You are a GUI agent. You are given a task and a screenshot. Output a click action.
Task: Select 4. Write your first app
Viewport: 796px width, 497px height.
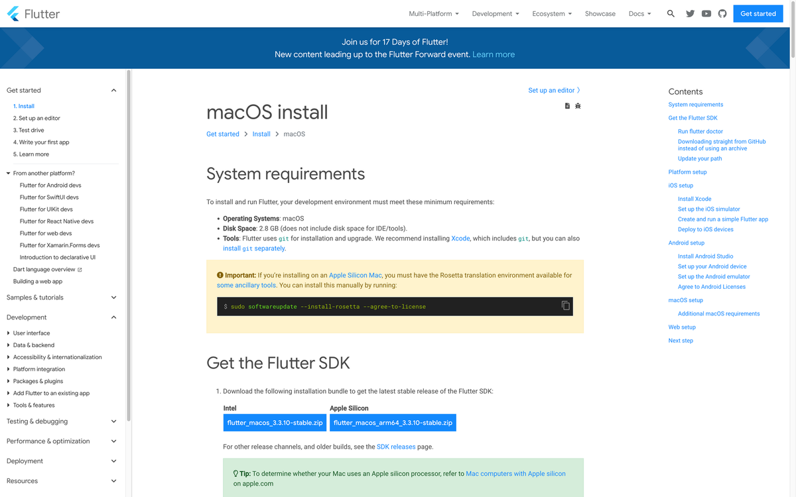pyautogui.click(x=41, y=142)
